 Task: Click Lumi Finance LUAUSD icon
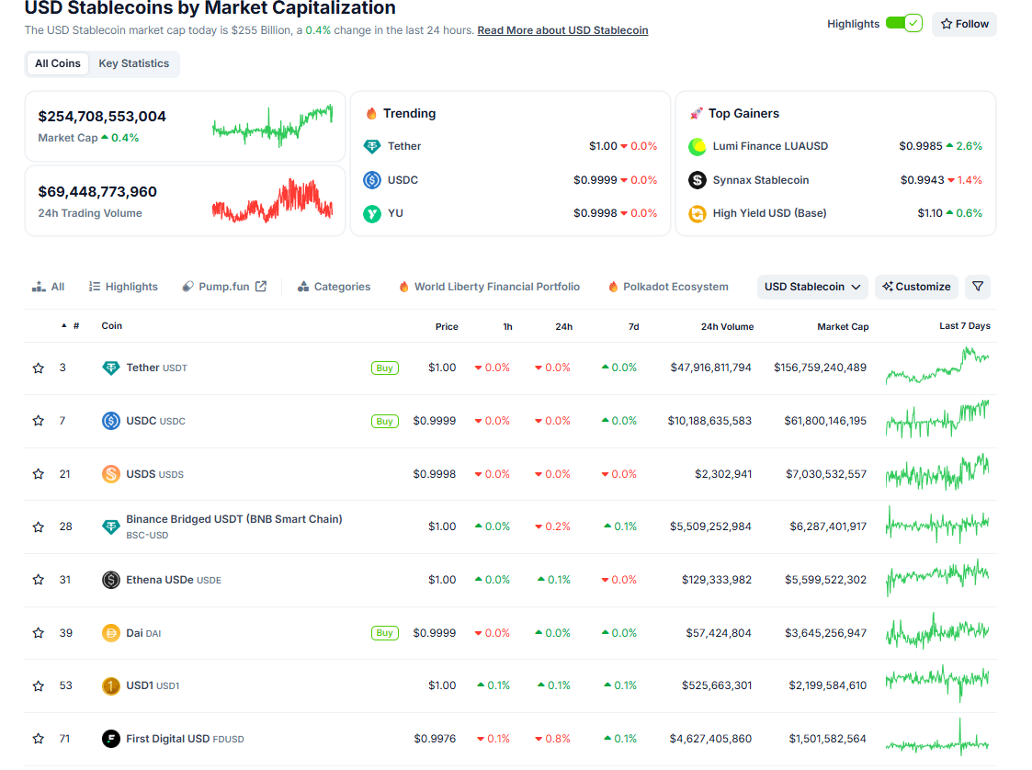point(697,146)
